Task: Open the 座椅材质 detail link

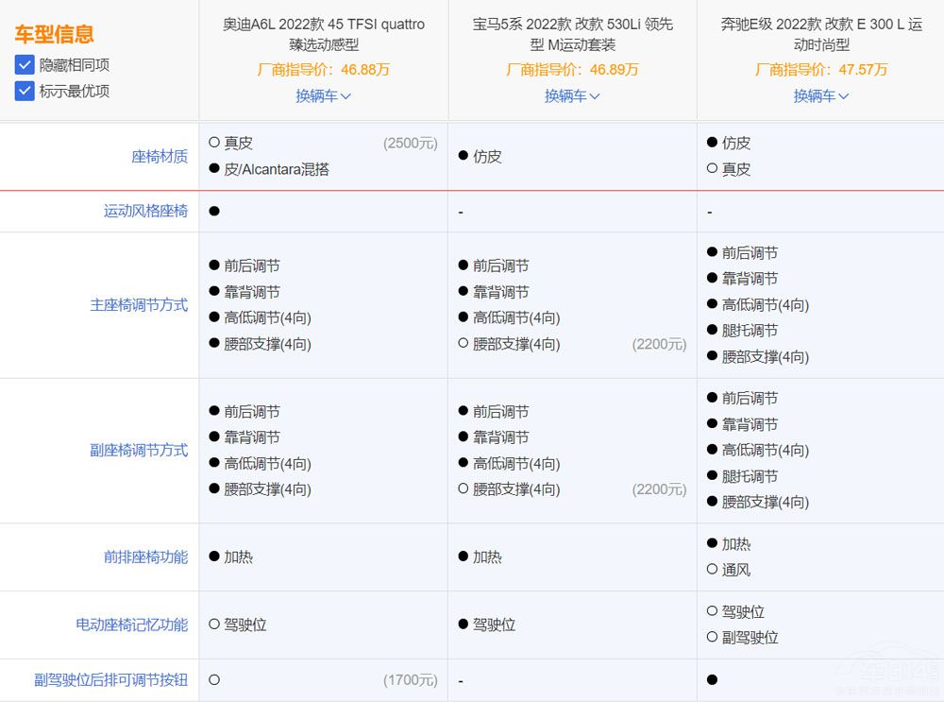Action: coord(160,157)
